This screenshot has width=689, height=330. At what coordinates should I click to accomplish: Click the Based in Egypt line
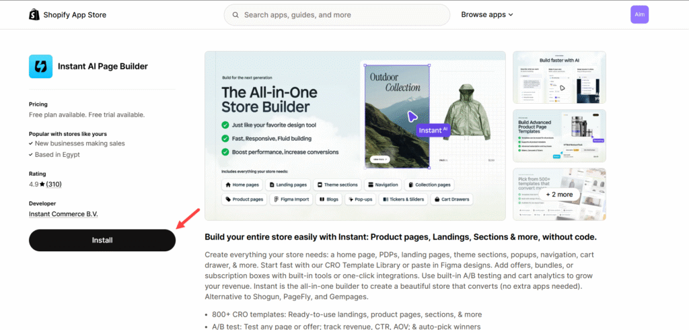tap(55, 155)
